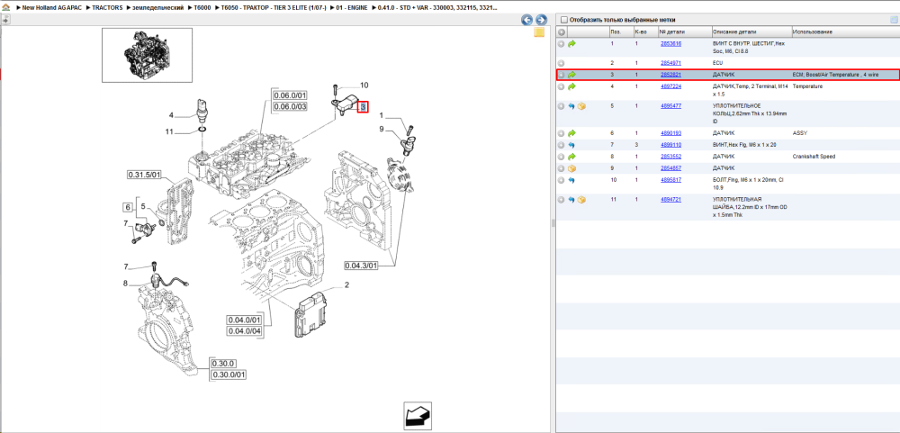Click package icon for part 4894721

tap(581, 199)
